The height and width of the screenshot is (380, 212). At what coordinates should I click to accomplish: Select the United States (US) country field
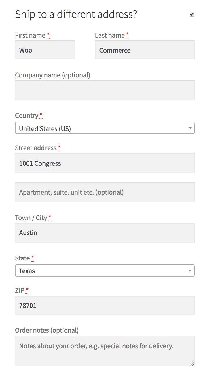coord(105,128)
